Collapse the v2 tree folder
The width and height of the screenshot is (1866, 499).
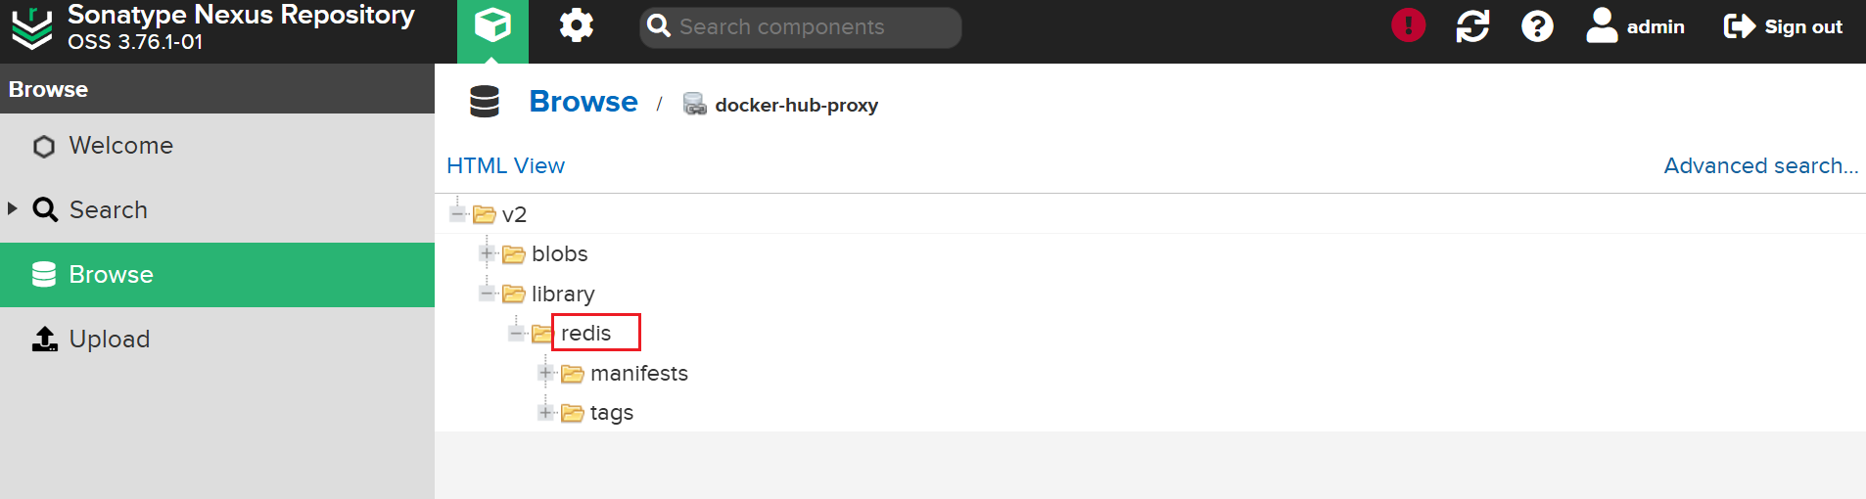[457, 213]
